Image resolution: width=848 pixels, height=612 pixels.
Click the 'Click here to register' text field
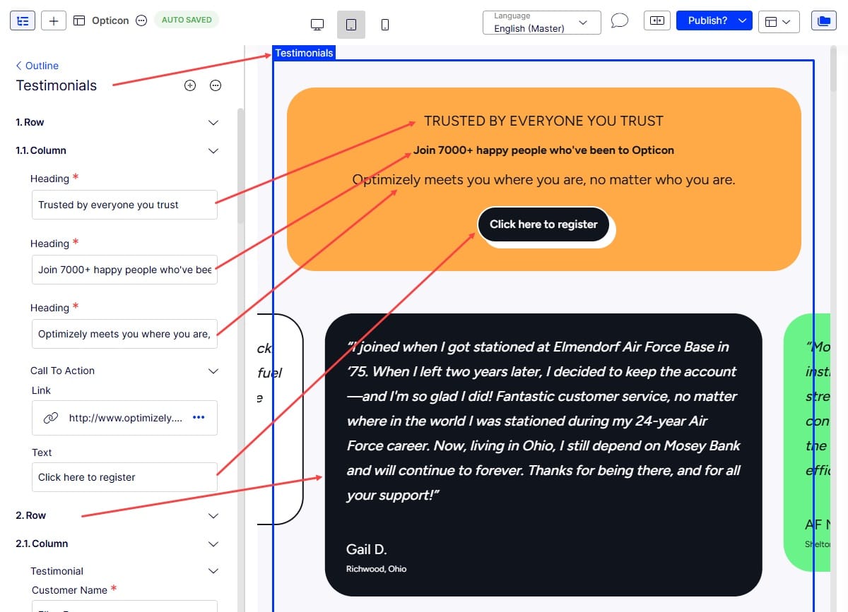[124, 477]
